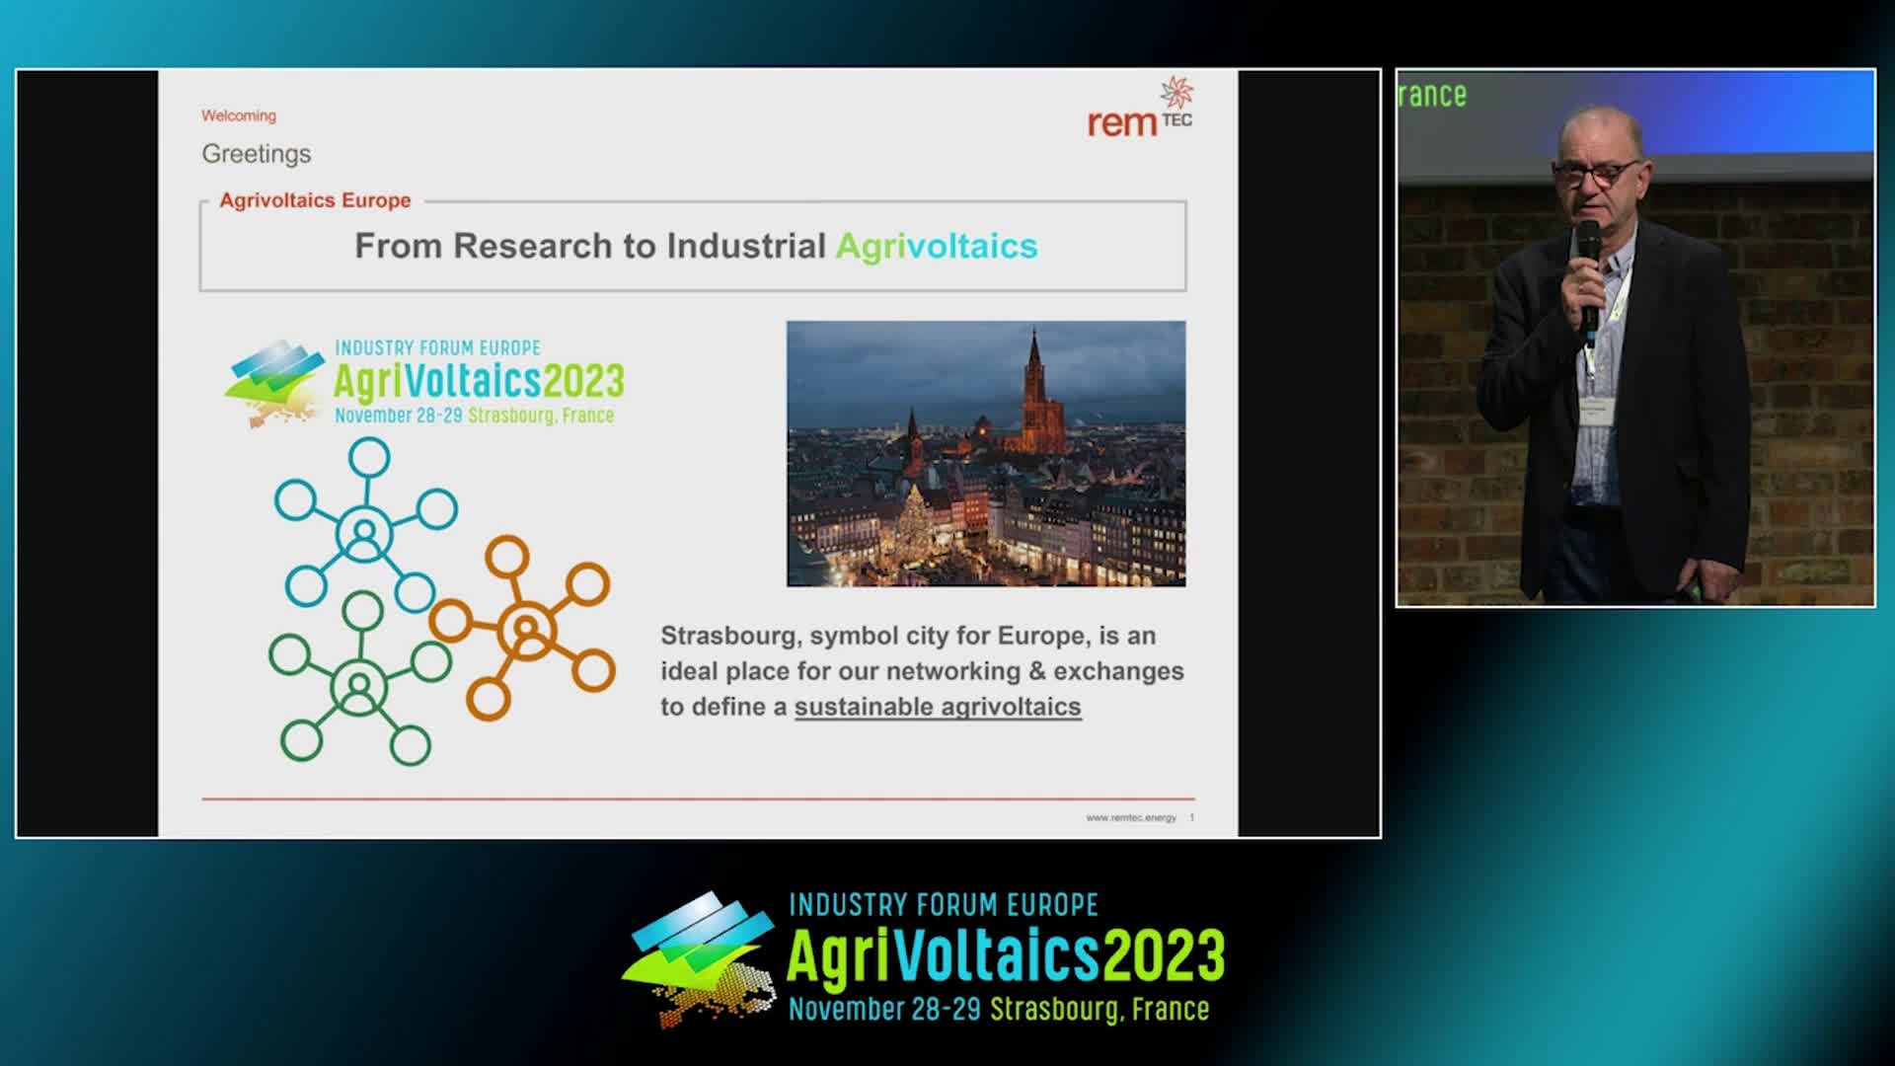Click the speaker video feed
The image size is (1895, 1066).
click(x=1635, y=338)
